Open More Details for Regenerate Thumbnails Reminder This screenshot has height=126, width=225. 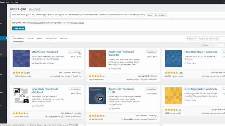(152, 57)
